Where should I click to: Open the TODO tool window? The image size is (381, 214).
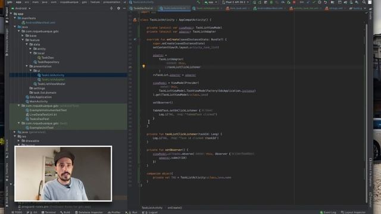pyautogui.click(x=17, y=212)
